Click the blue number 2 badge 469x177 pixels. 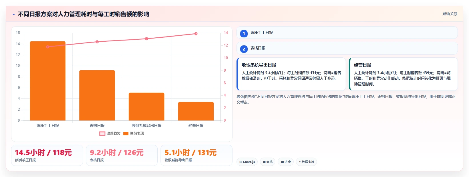pyautogui.click(x=244, y=49)
